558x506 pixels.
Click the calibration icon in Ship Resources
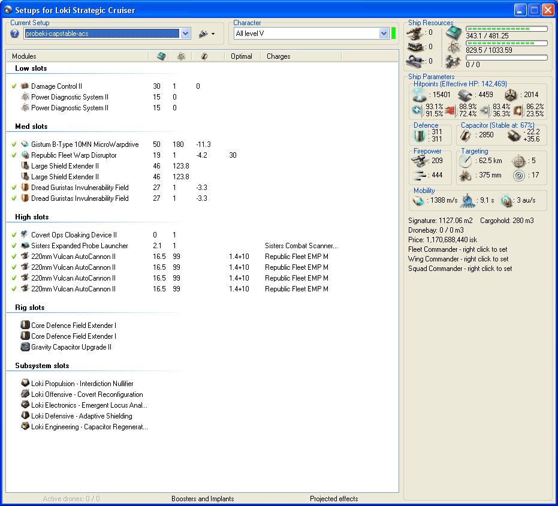(x=415, y=61)
